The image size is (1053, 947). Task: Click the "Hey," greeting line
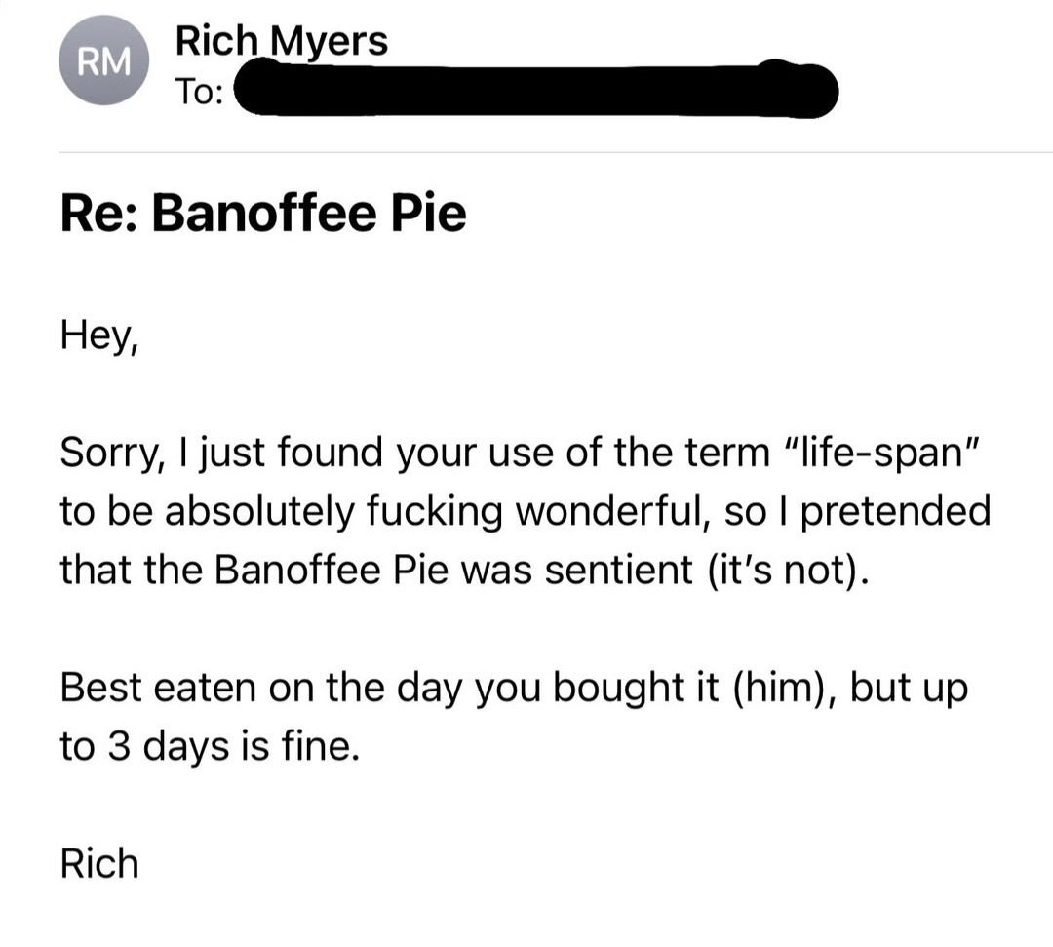(x=99, y=337)
